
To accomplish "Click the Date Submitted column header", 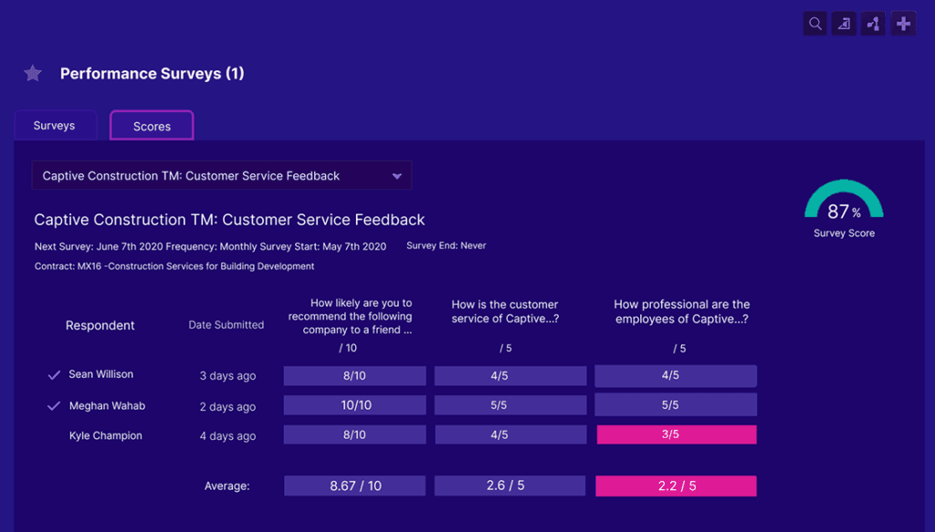I will (x=226, y=325).
